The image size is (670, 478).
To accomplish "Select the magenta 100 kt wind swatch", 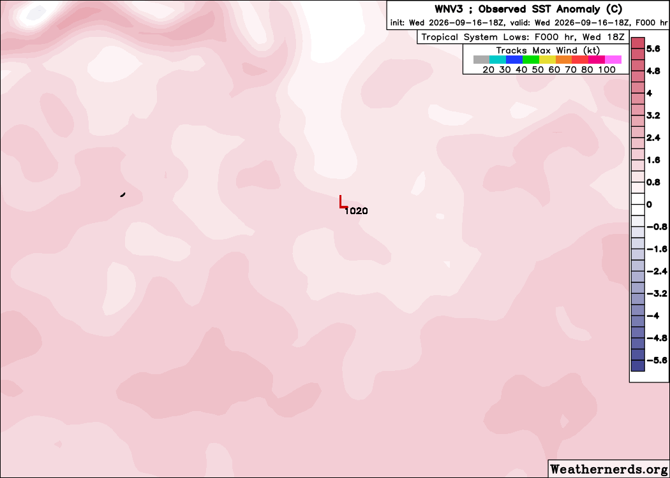I will pyautogui.click(x=613, y=60).
